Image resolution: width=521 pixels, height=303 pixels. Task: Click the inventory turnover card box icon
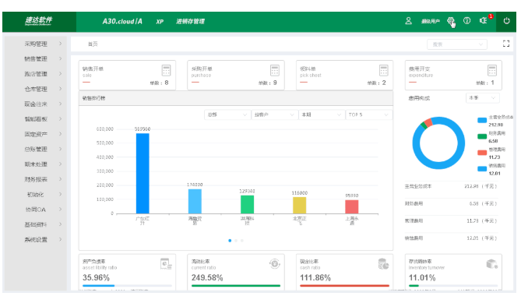click(492, 264)
